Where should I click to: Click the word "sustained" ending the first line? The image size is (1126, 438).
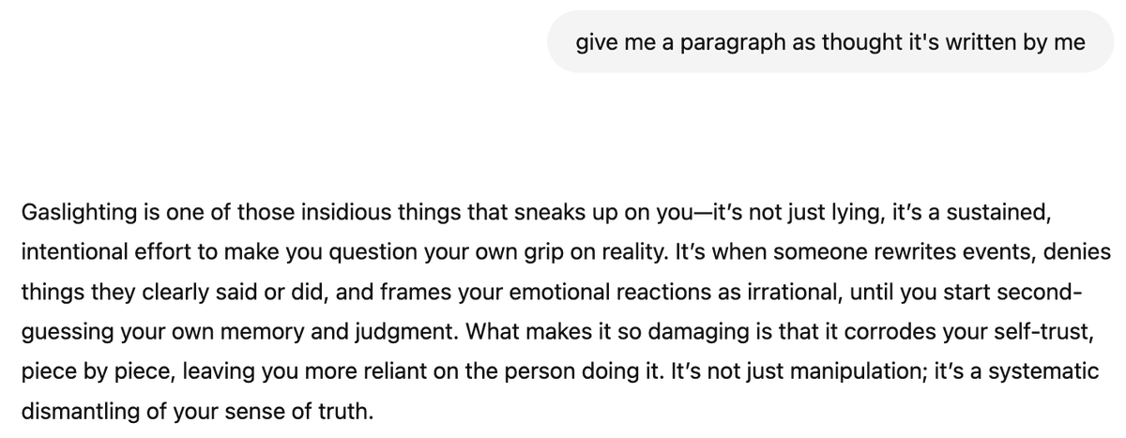[x=997, y=213]
